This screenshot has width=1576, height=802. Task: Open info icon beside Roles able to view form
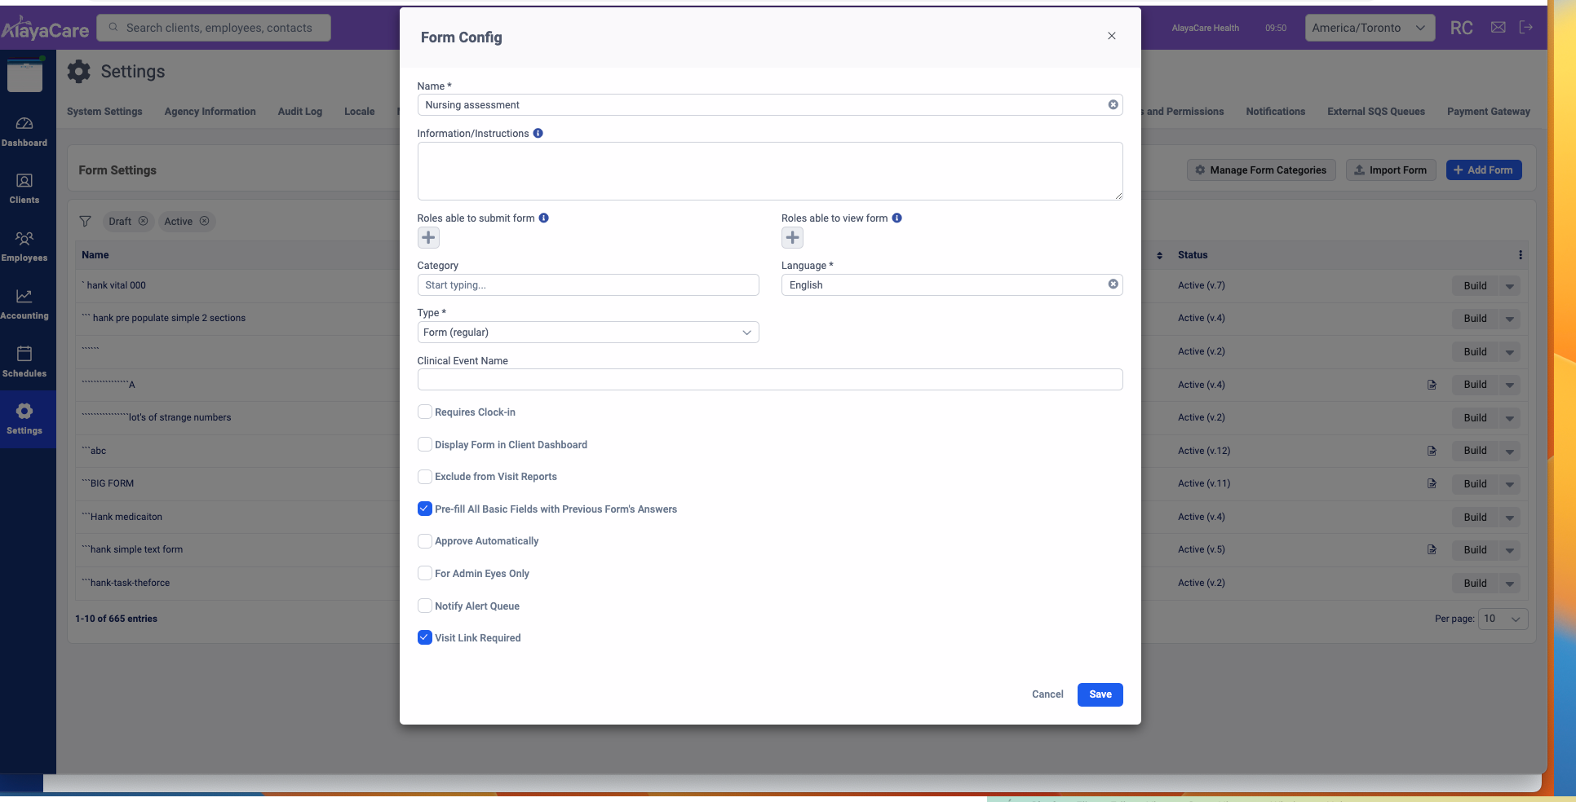896,218
